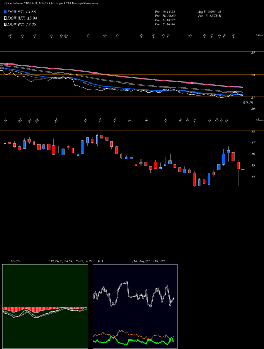The height and width of the screenshot is (349, 264).
Task: Click the MACD histogram chart panel
Action: click(45, 307)
